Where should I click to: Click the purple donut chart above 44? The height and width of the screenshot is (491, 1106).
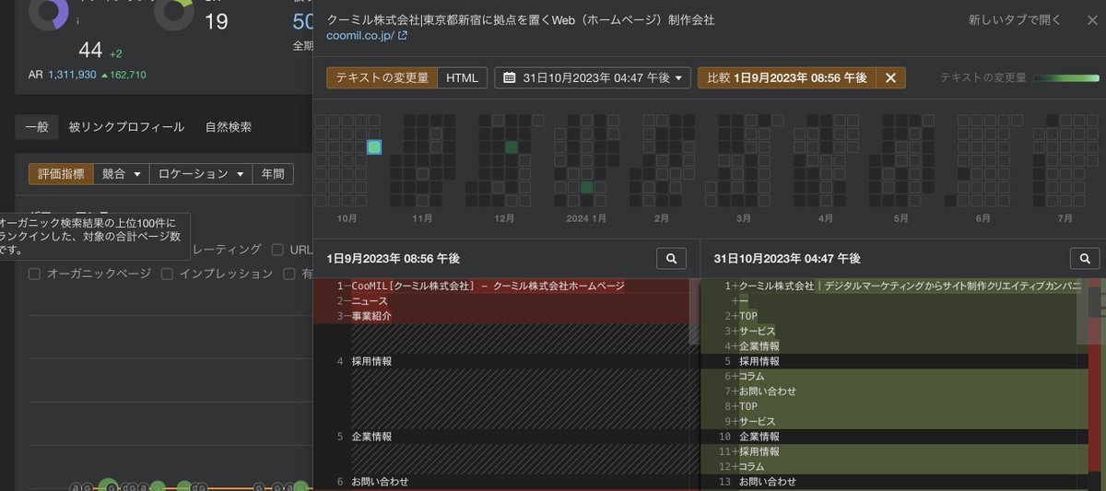[x=49, y=11]
